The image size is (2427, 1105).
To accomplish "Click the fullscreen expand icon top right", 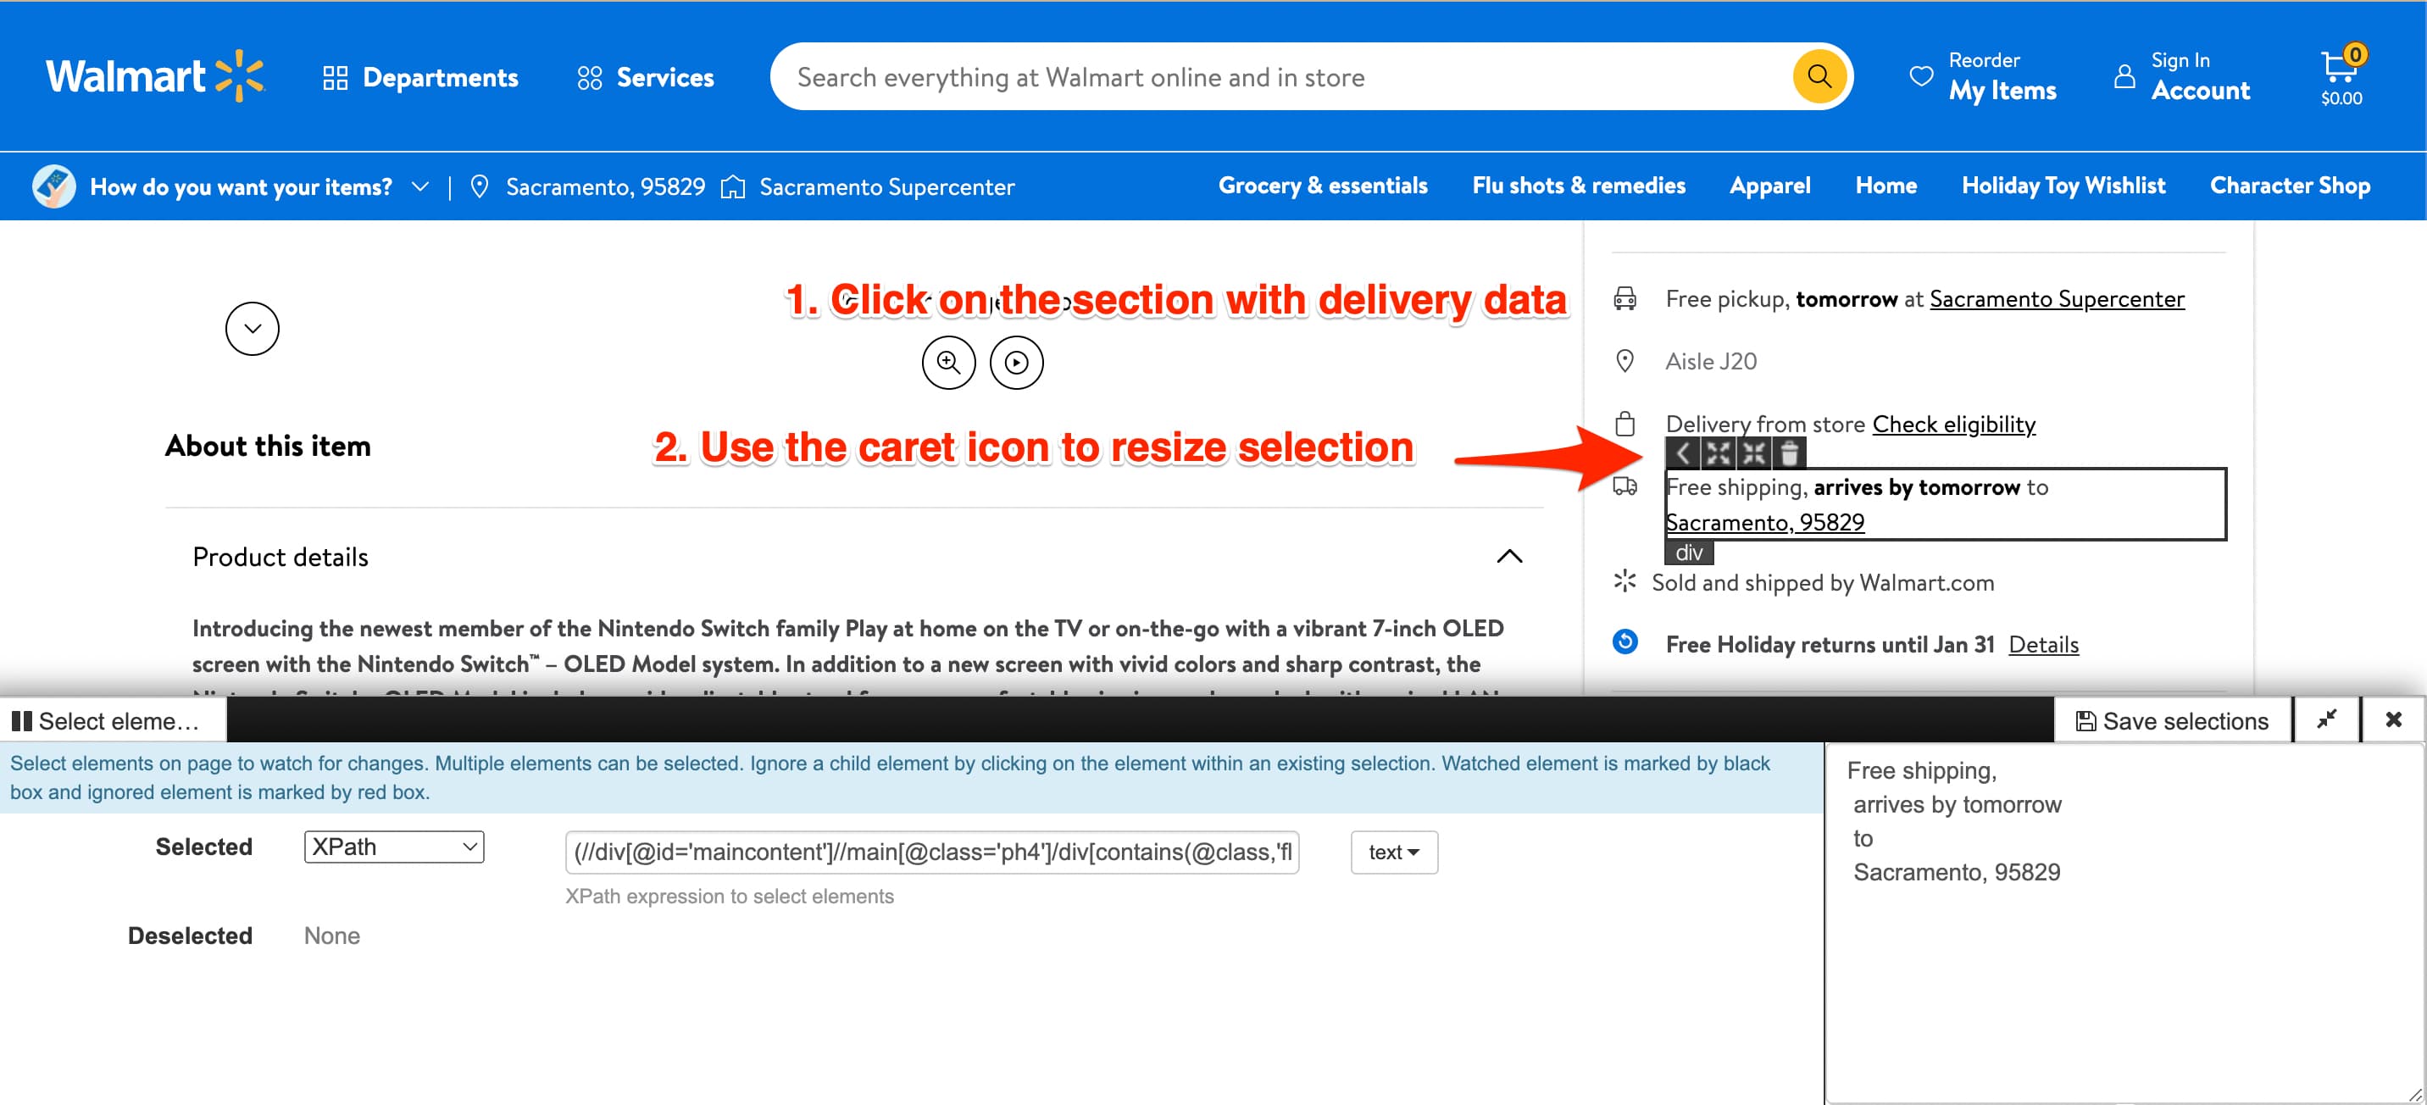I will 2328,721.
